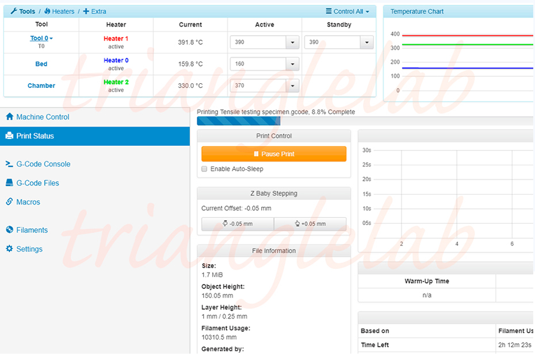Click the Chamber active temperature input field
The width and height of the screenshot is (535, 364).
tap(258, 86)
